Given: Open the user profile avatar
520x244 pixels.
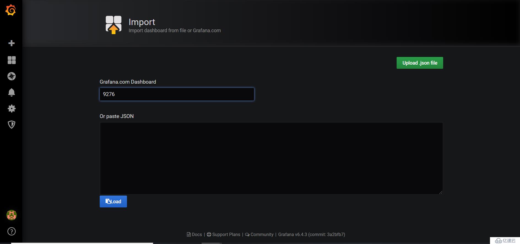Looking at the screenshot, I should coord(12,215).
